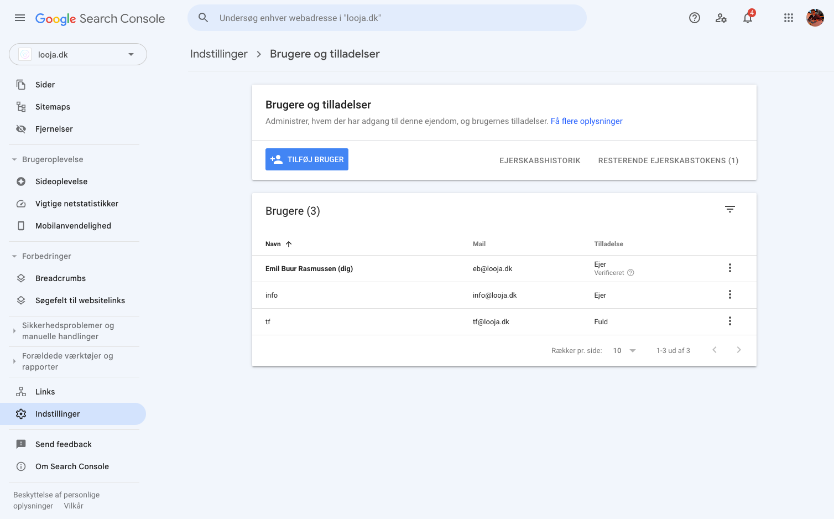The image size is (834, 519).
Task: Go to previous page of users
Action: point(715,350)
